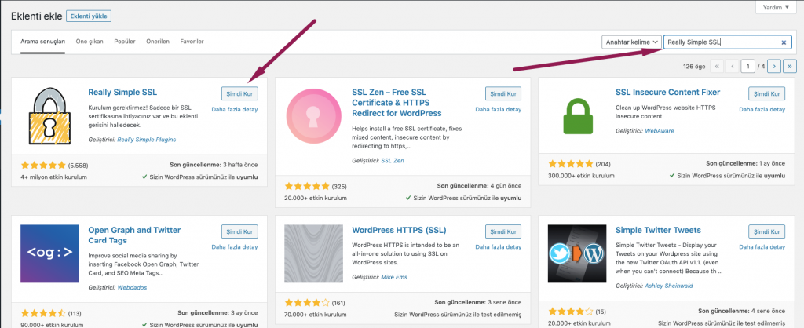The image size is (804, 328).
Task: Open the SSL Insecure Content Fixer title link
Action: pos(667,93)
